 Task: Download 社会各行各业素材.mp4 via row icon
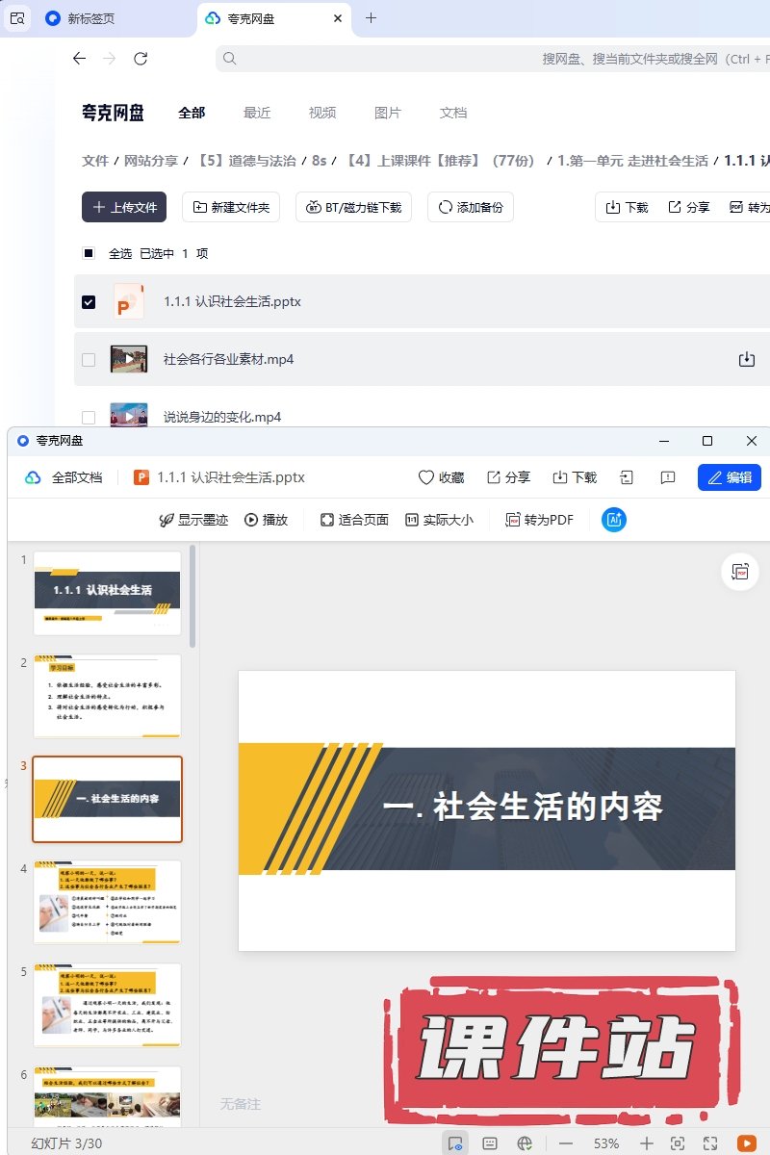[746, 359]
